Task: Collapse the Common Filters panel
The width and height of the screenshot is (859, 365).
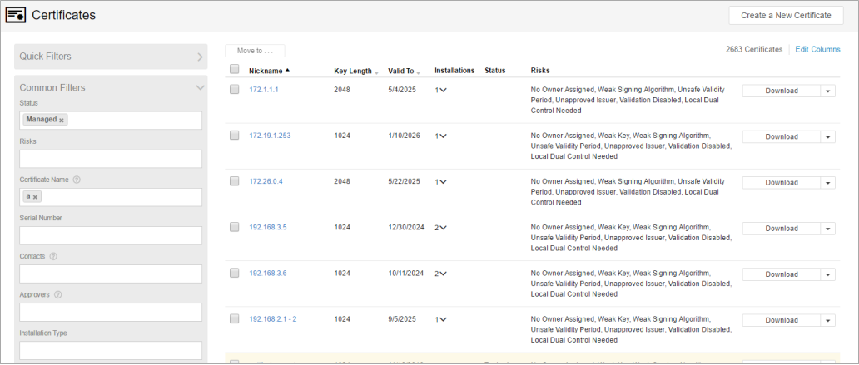Action: coord(200,87)
